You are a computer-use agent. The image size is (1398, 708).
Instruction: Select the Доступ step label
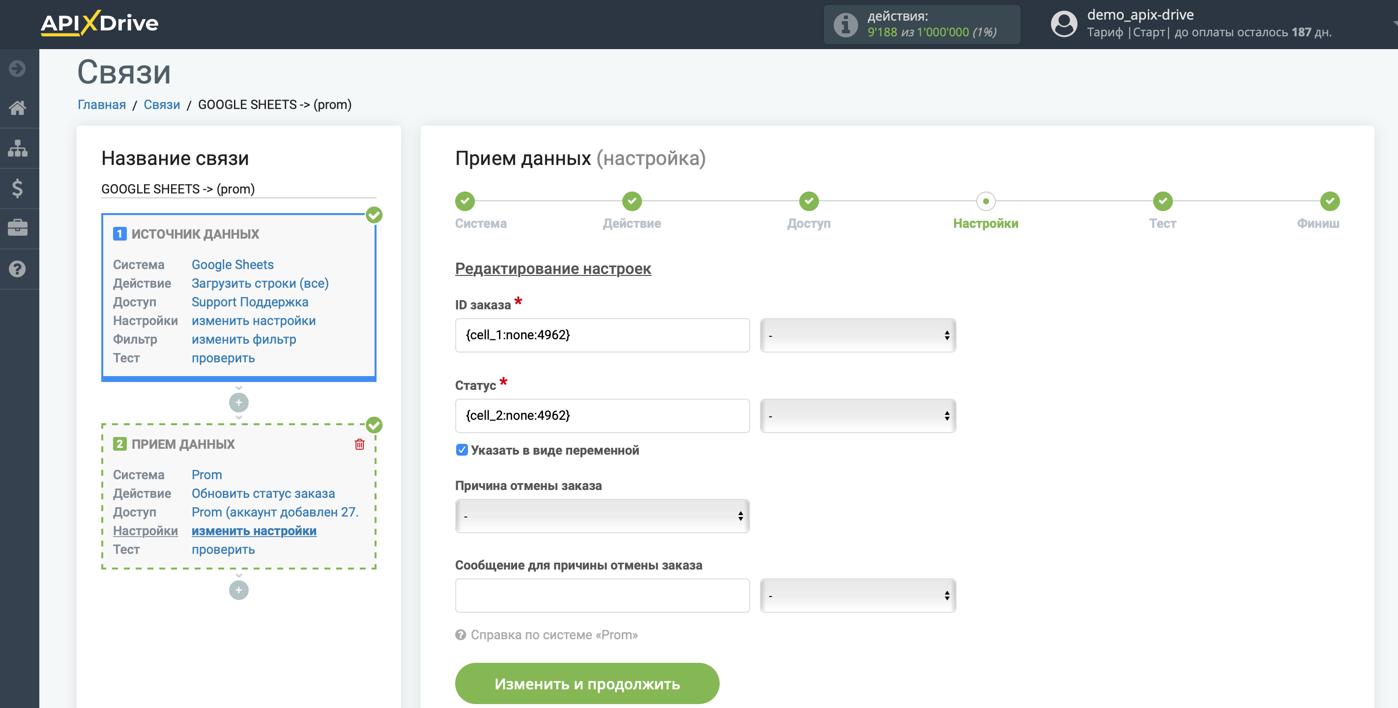pyautogui.click(x=809, y=223)
